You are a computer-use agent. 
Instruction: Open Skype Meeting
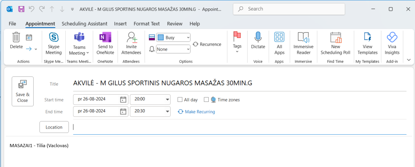(53, 44)
